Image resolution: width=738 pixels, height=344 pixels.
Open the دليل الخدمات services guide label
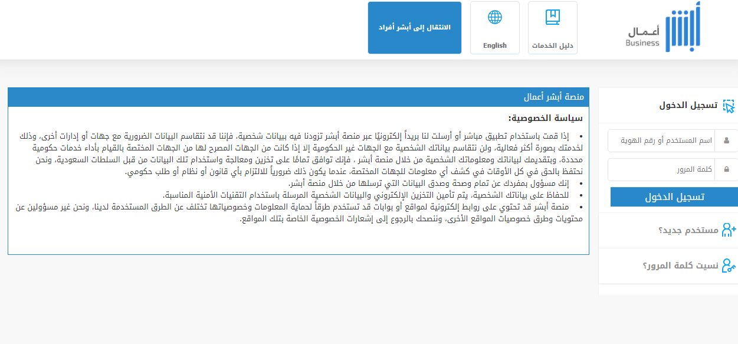[553, 45]
